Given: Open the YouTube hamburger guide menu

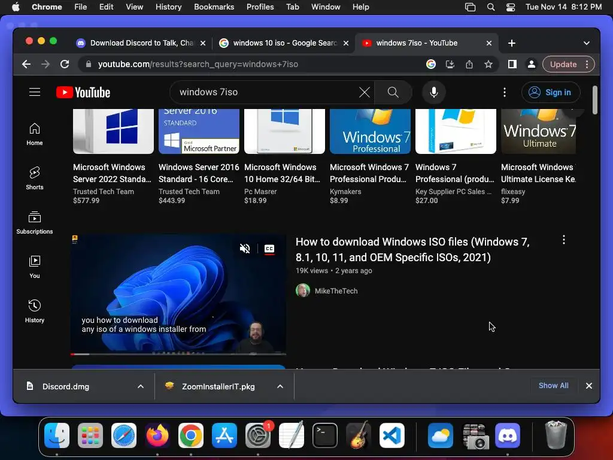Looking at the screenshot, I should (34, 92).
